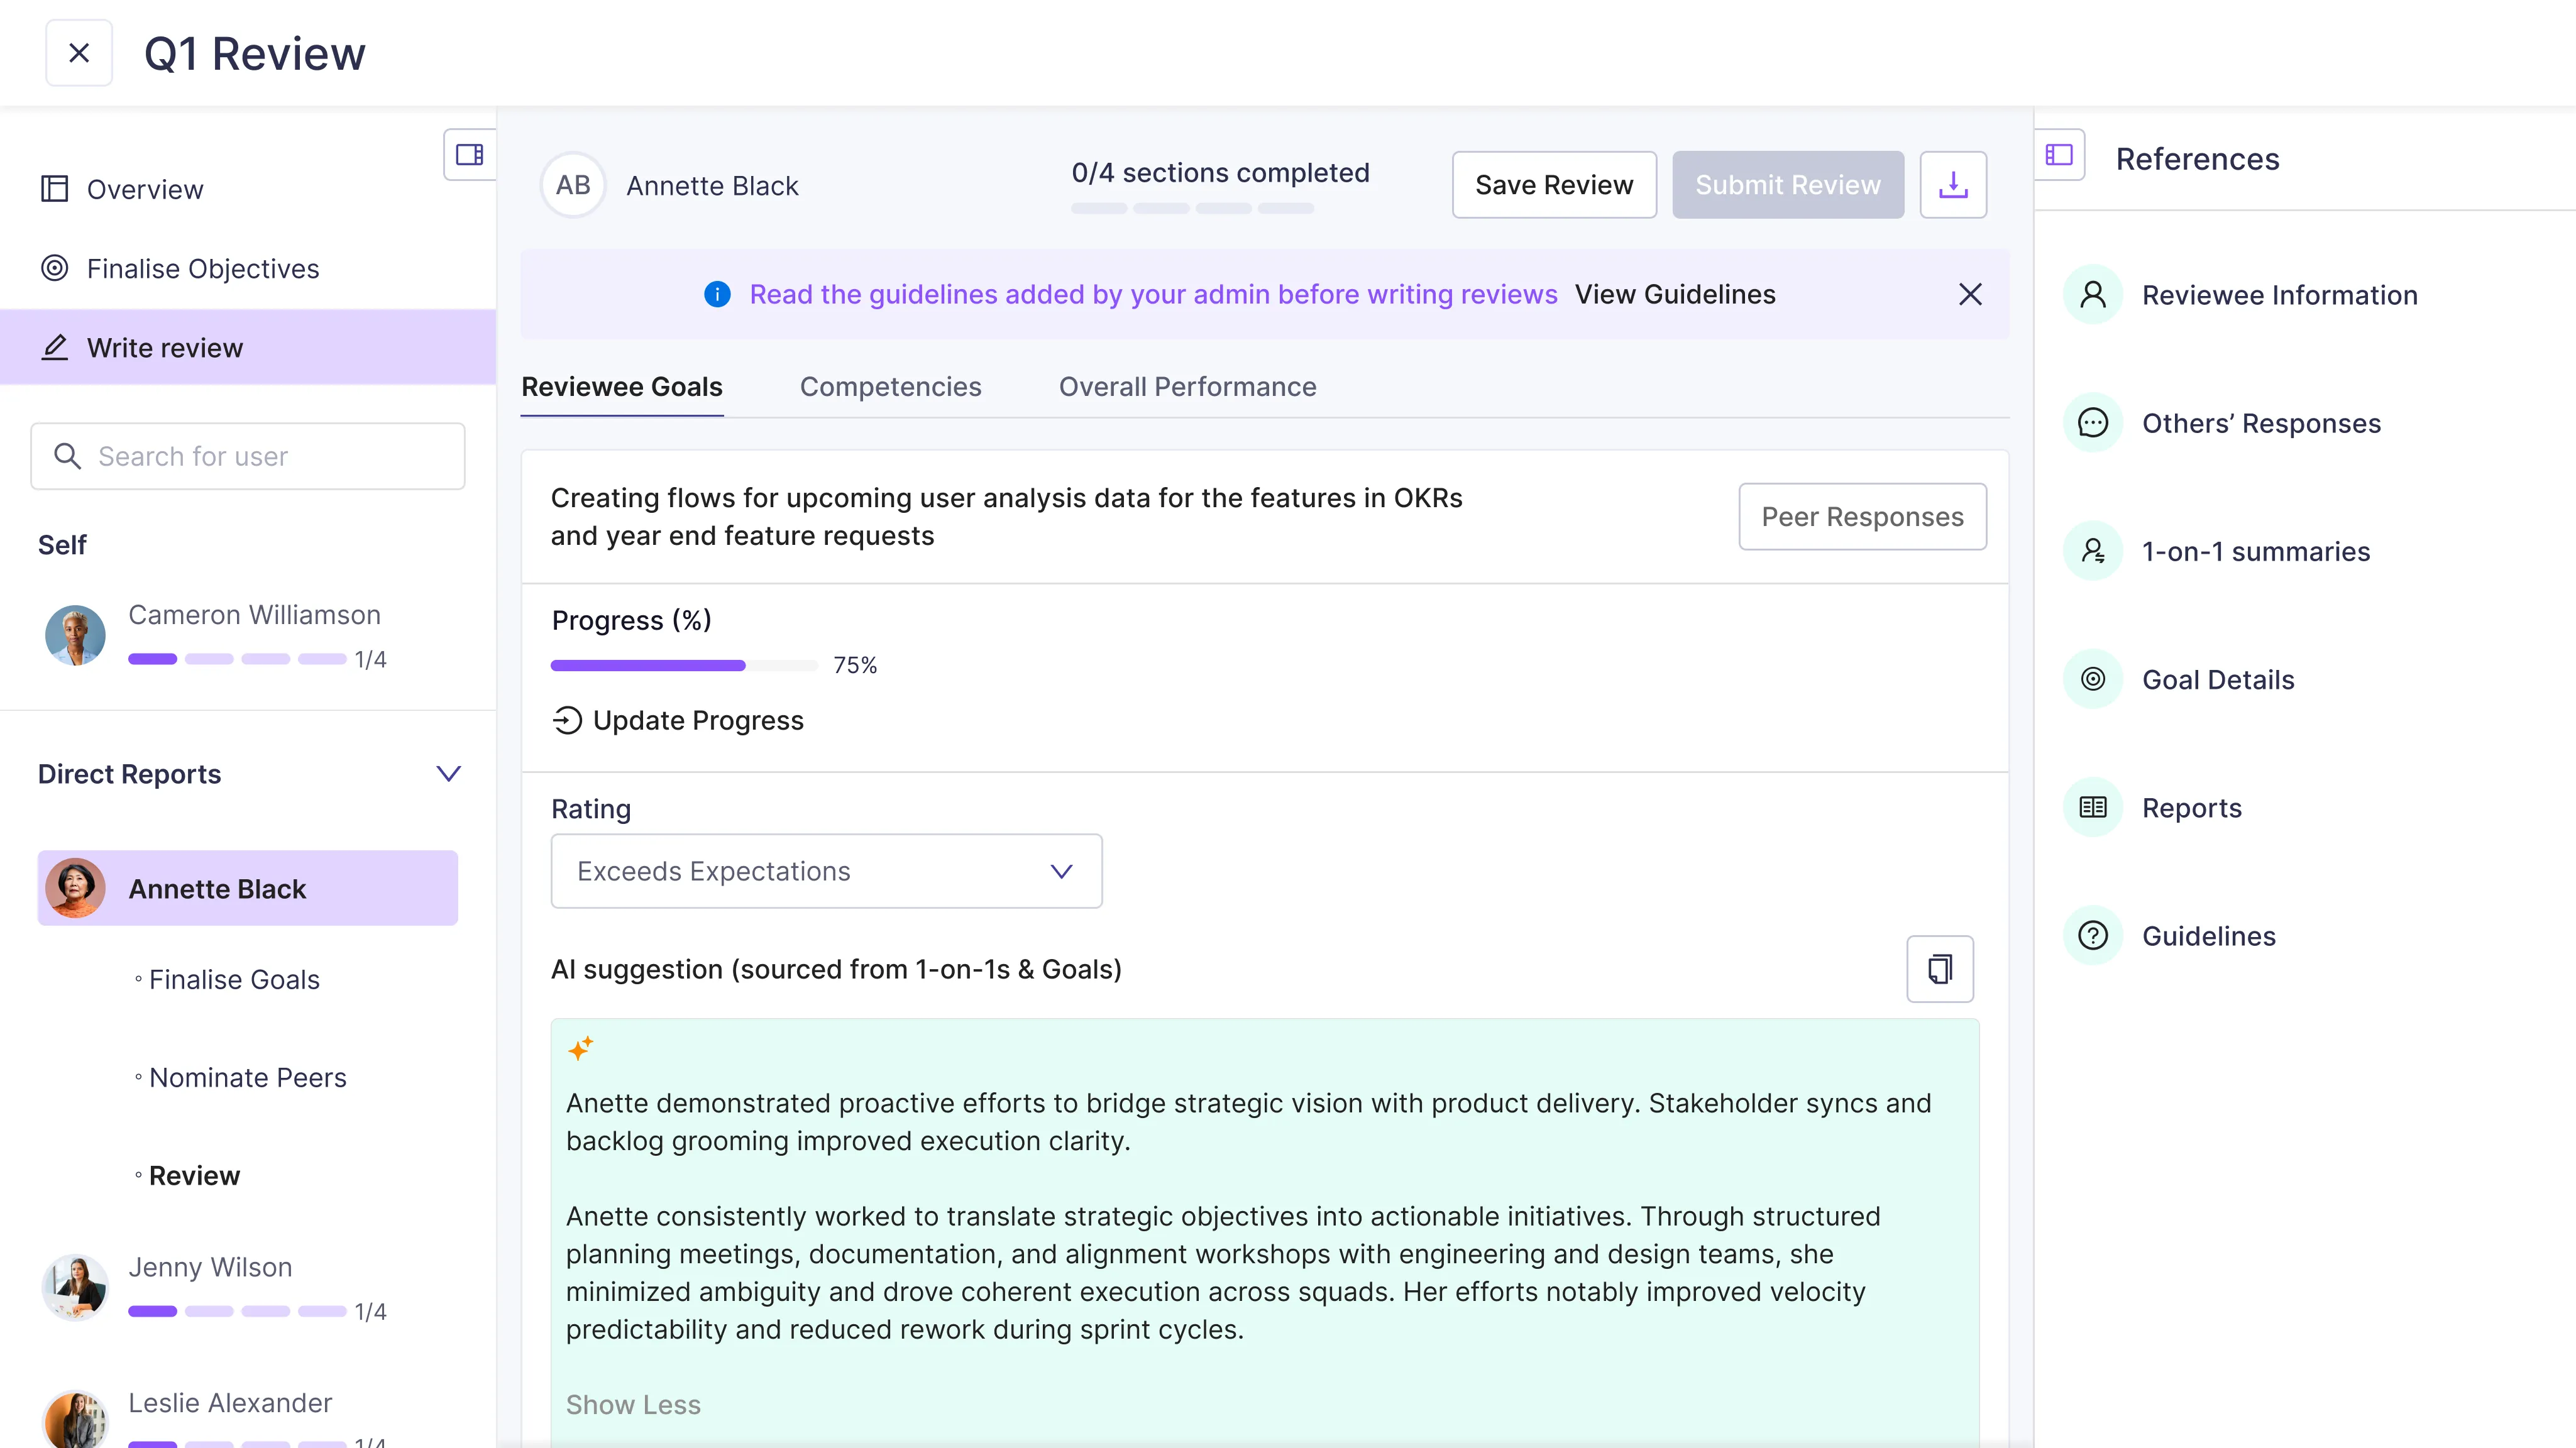Click the Goal Details target icon
2576x1448 pixels.
pyautogui.click(x=2093, y=679)
